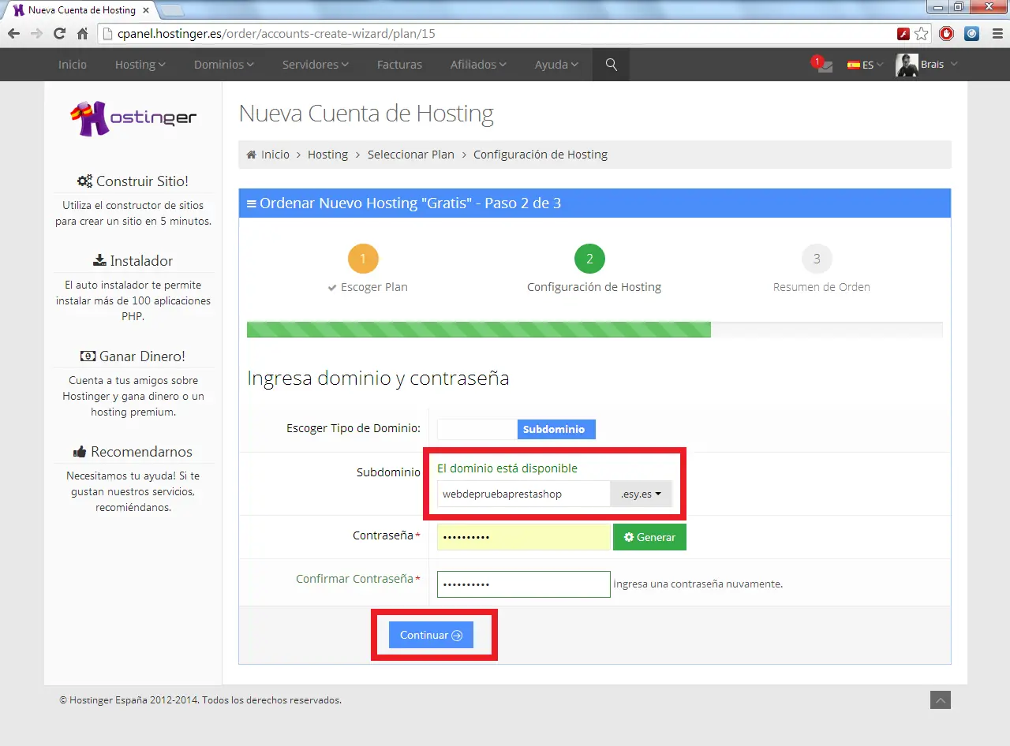Expand the Afiliados nav menu
1010x746 pixels.
(478, 65)
